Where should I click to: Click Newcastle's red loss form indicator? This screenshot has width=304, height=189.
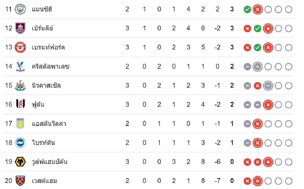258,86
